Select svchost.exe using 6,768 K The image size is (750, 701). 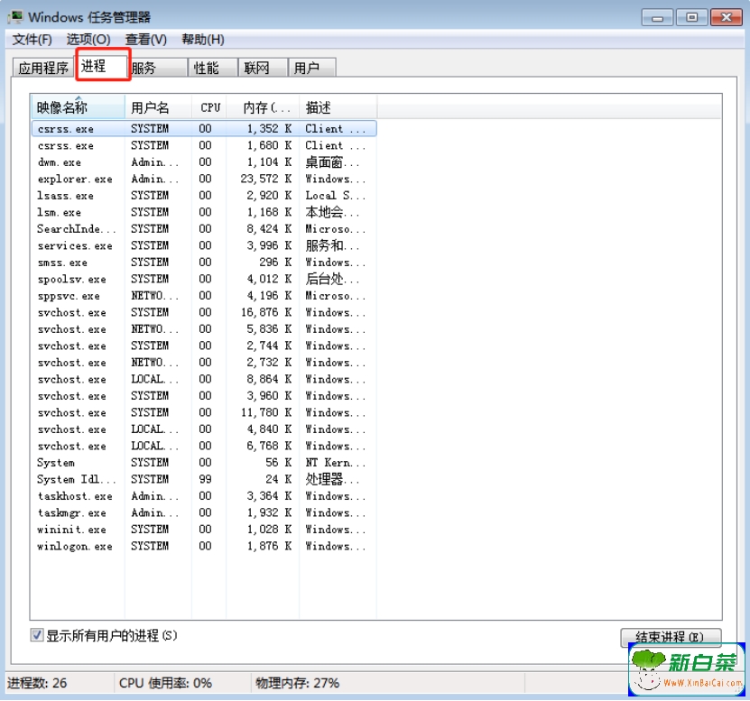pyautogui.click(x=204, y=446)
